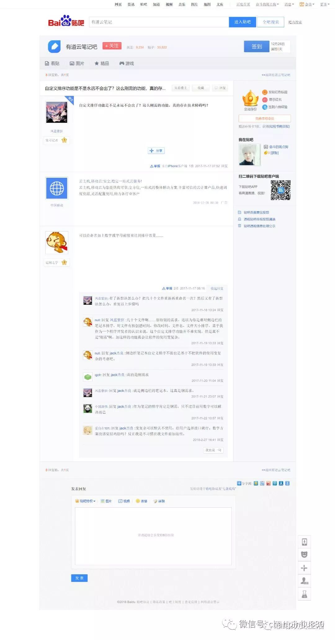Insert video with editor 视频 button

pyautogui.click(x=124, y=501)
